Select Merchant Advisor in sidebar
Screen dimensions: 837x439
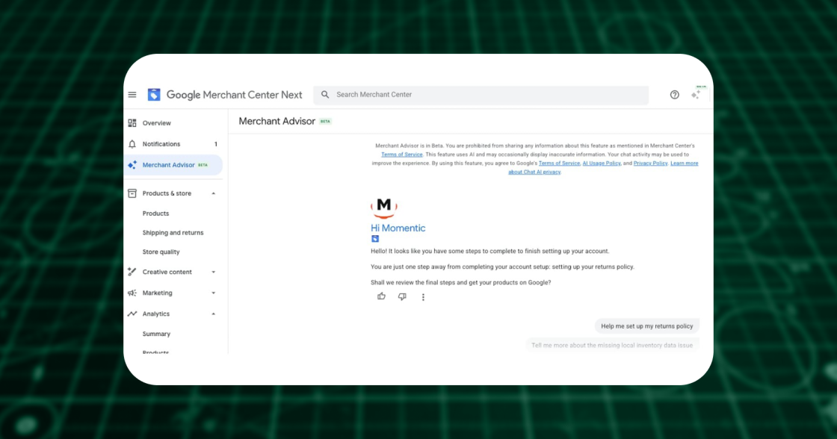pyautogui.click(x=173, y=165)
